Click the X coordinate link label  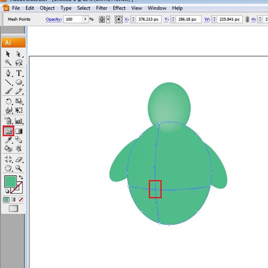[126, 19]
